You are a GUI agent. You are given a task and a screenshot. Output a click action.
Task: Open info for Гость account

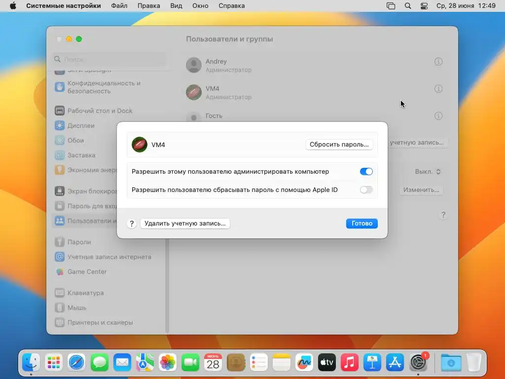tap(438, 115)
